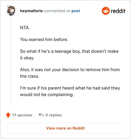This screenshot has width=131, height=139.
Task: Click the line starting "I'm sure if his parent"
Action: coord(70,88)
